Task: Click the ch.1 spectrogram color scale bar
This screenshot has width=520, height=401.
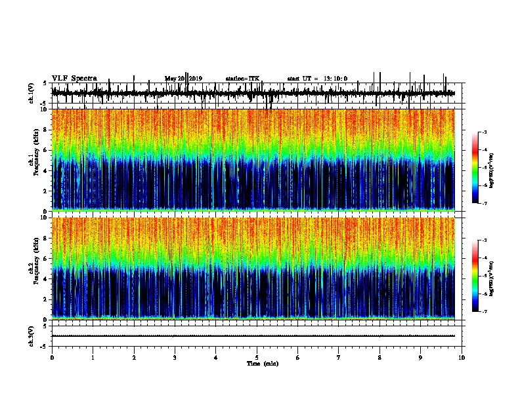Action: click(475, 168)
